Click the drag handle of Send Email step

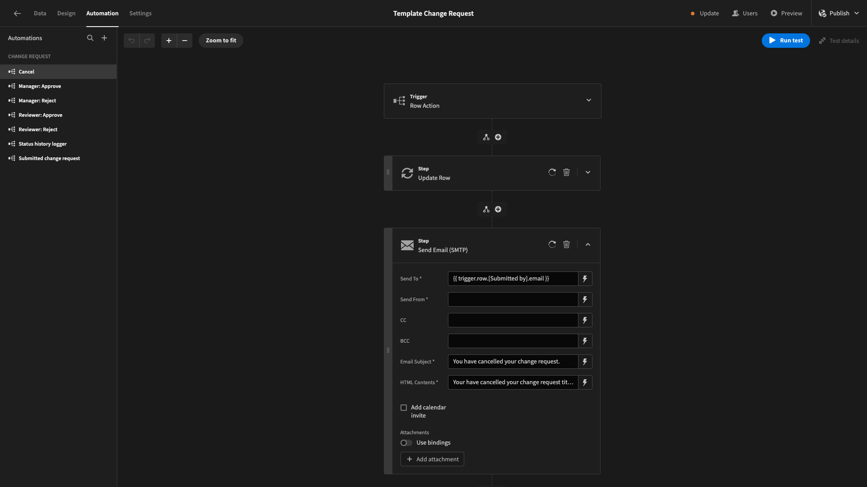388,350
